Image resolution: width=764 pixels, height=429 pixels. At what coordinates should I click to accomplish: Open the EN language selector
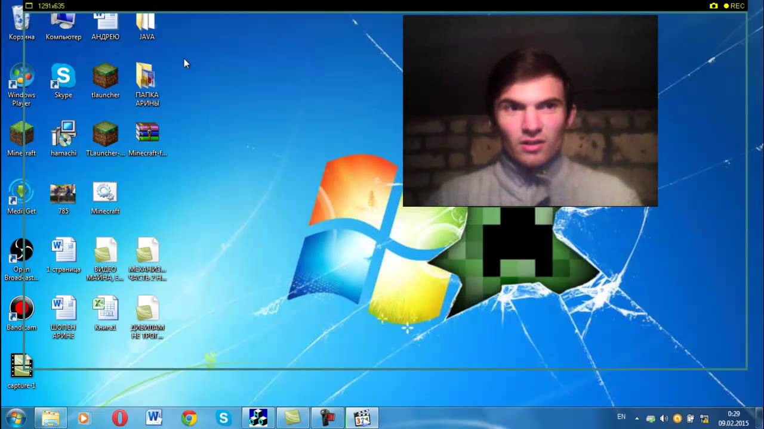coord(621,417)
